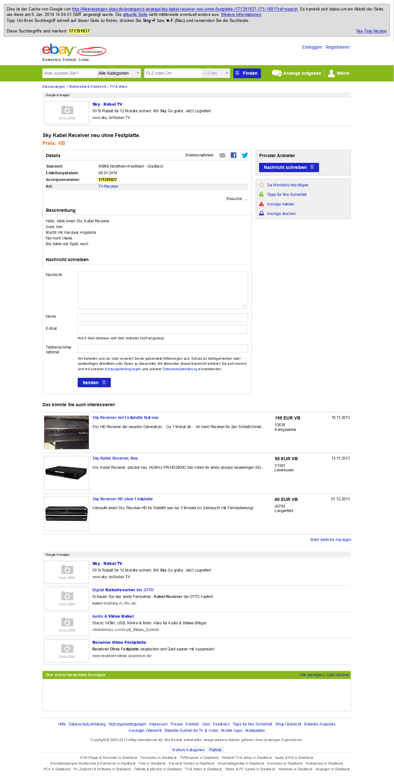Open Mediadaten footer link
Screen dimensions: 394x777
[x=255, y=731]
